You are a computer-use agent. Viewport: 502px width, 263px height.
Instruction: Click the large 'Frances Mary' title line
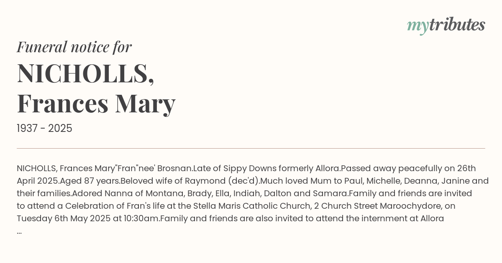pos(96,103)
